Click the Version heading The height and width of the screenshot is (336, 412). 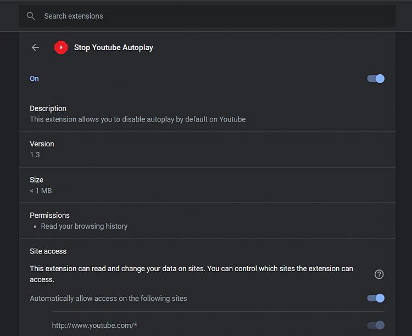(x=42, y=144)
